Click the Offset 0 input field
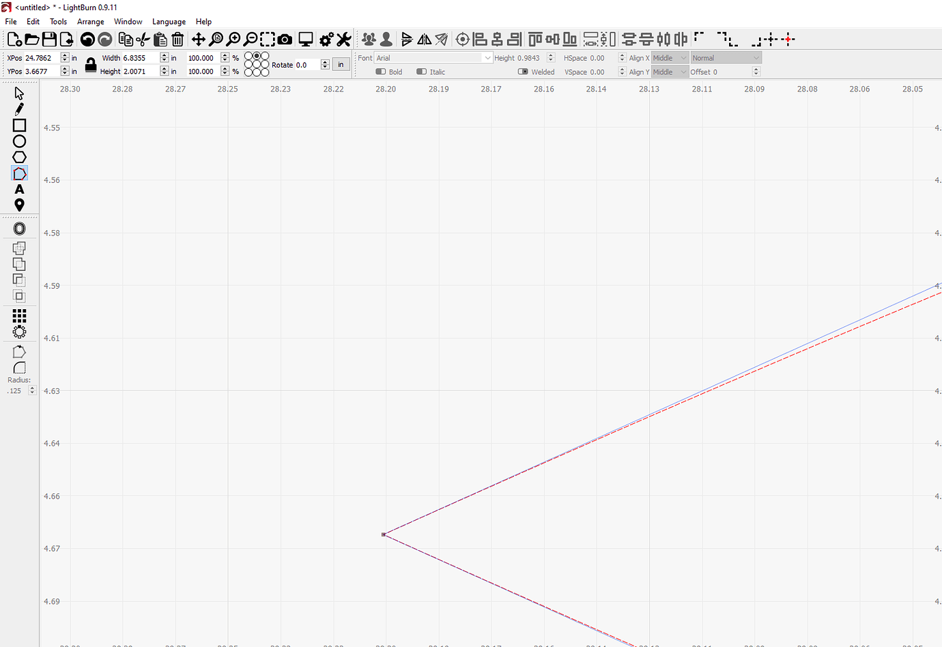Image resolution: width=942 pixels, height=647 pixels. click(x=732, y=72)
